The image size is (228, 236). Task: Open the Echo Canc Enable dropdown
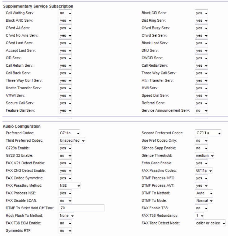(202, 163)
